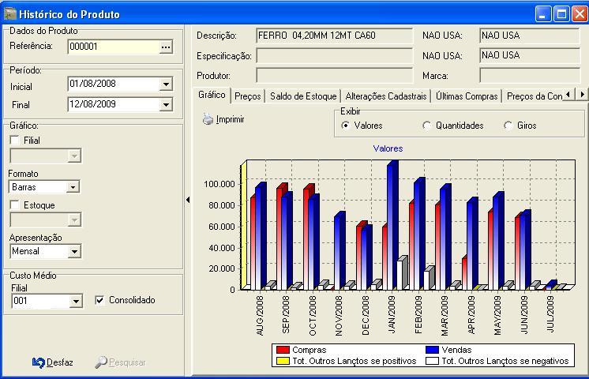Switch to the Saldo de Estoque tab

pos(303,96)
